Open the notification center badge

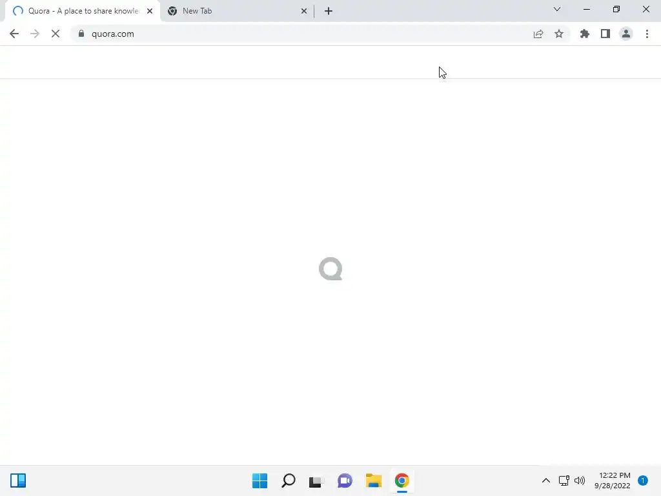click(x=643, y=480)
